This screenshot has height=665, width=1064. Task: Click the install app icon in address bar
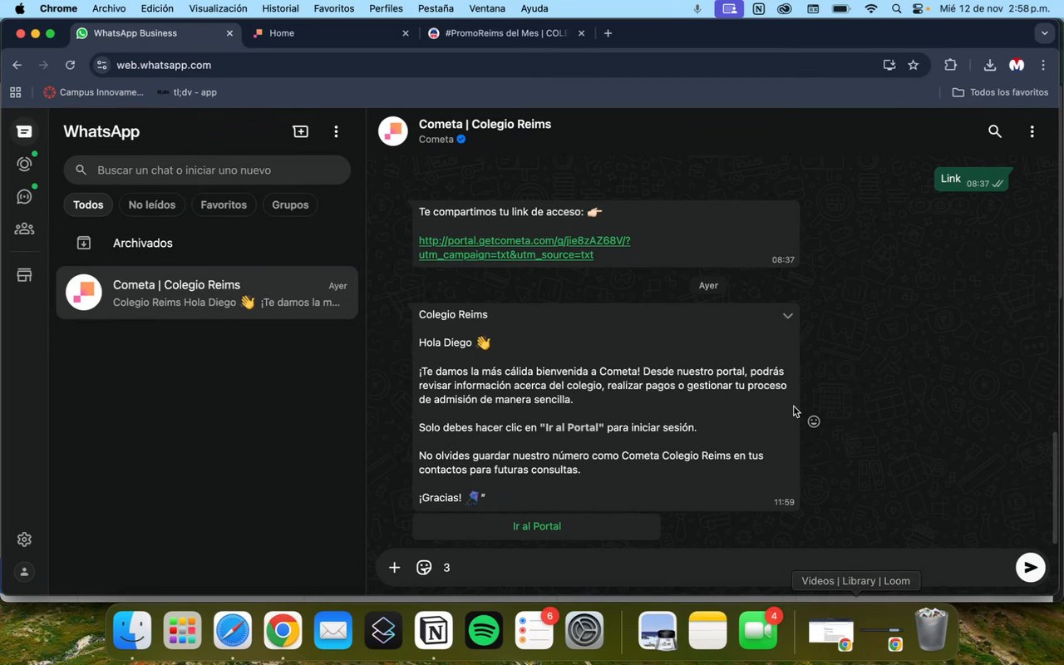889,65
